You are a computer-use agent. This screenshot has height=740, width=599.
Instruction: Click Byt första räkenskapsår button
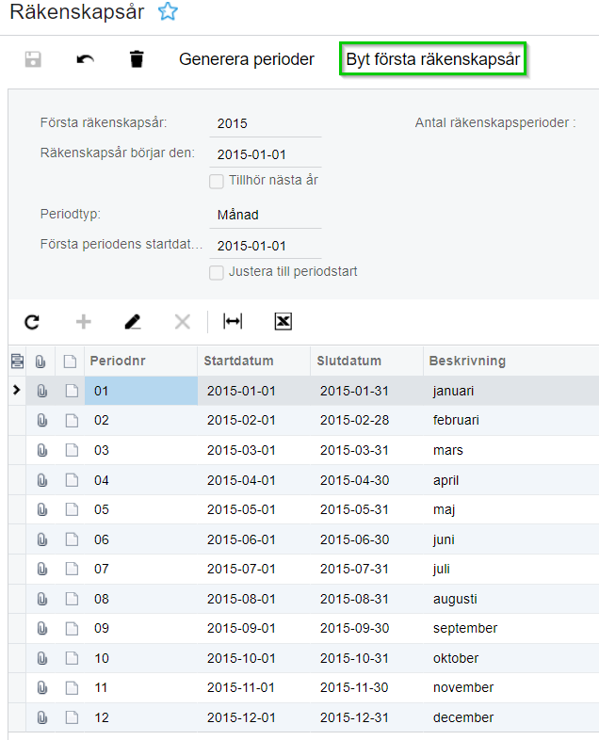tap(433, 59)
